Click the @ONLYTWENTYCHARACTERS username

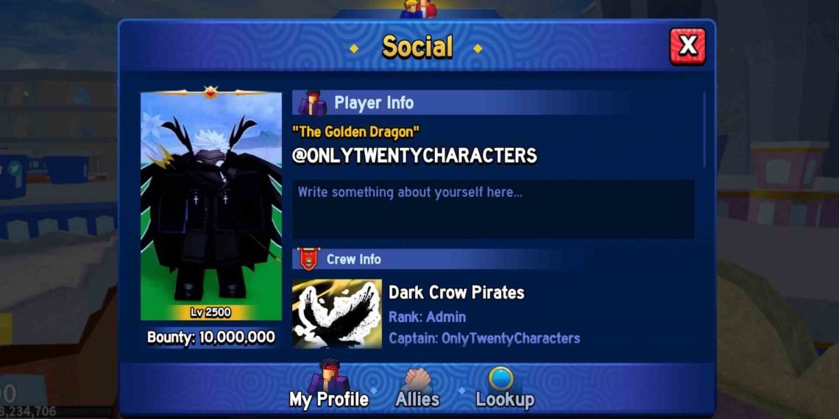414,156
